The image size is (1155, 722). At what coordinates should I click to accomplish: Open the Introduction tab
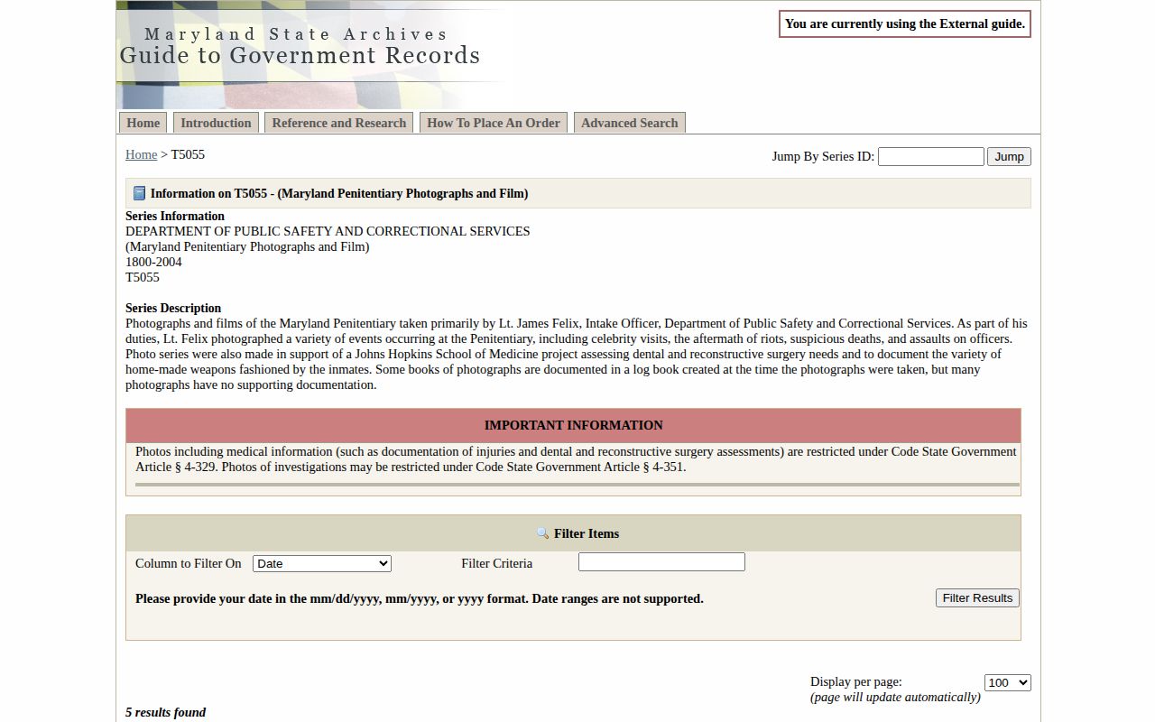[216, 123]
